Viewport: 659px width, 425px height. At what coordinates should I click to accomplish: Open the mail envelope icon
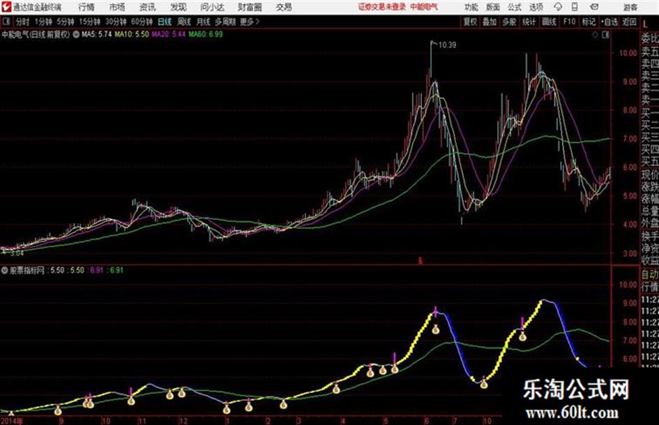[594, 7]
